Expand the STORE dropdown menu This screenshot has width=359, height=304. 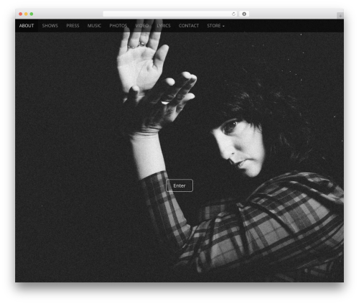[x=215, y=26]
